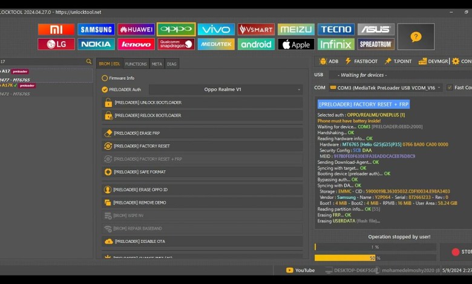Open the Qualcomm Snapdragon section

coord(176,44)
